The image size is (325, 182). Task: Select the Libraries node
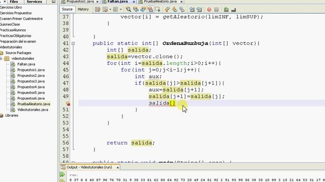pos(12,116)
